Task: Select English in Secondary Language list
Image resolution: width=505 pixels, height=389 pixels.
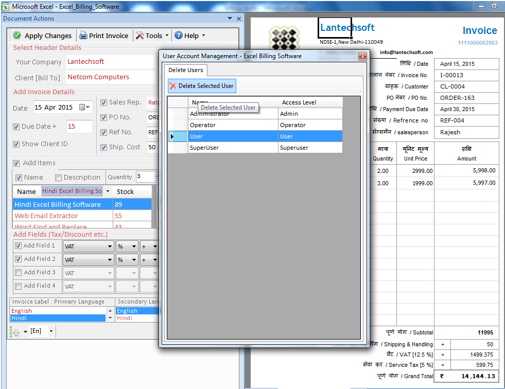Action: coord(137,311)
